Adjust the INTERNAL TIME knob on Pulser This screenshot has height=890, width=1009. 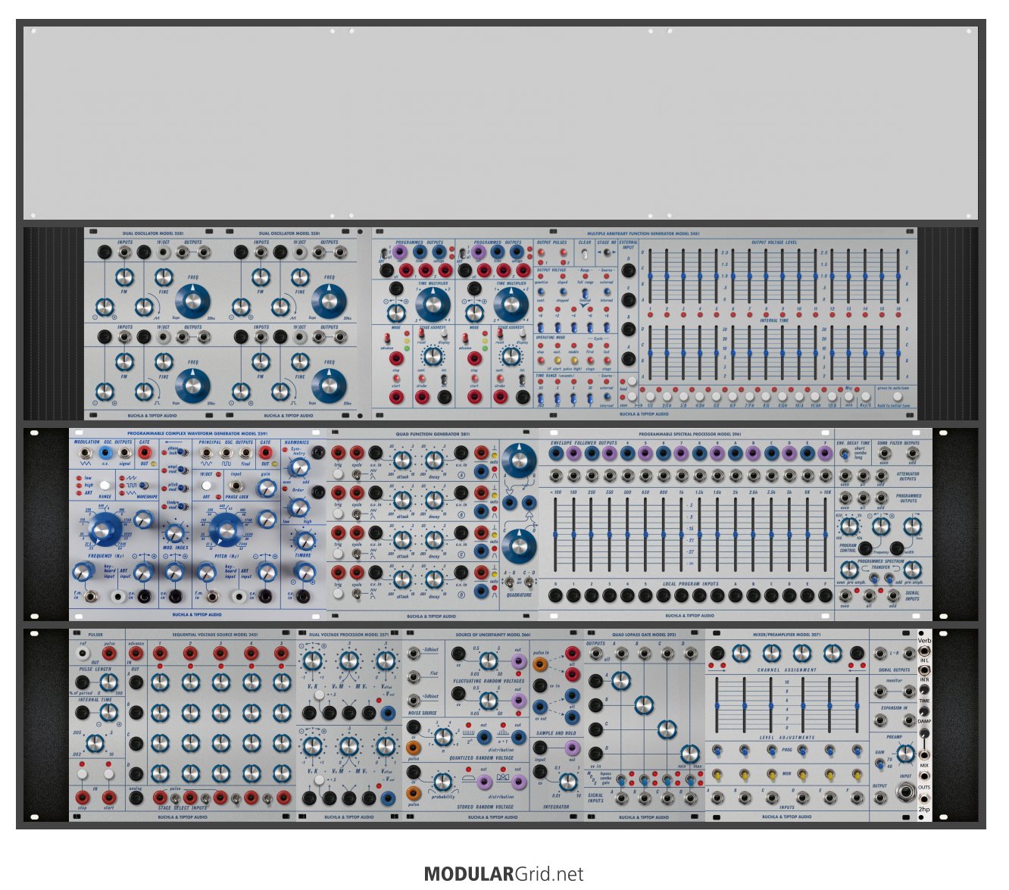point(108,714)
